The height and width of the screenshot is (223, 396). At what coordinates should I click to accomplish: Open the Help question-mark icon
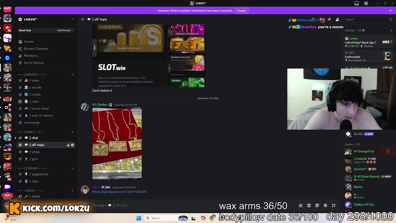coord(366,3)
